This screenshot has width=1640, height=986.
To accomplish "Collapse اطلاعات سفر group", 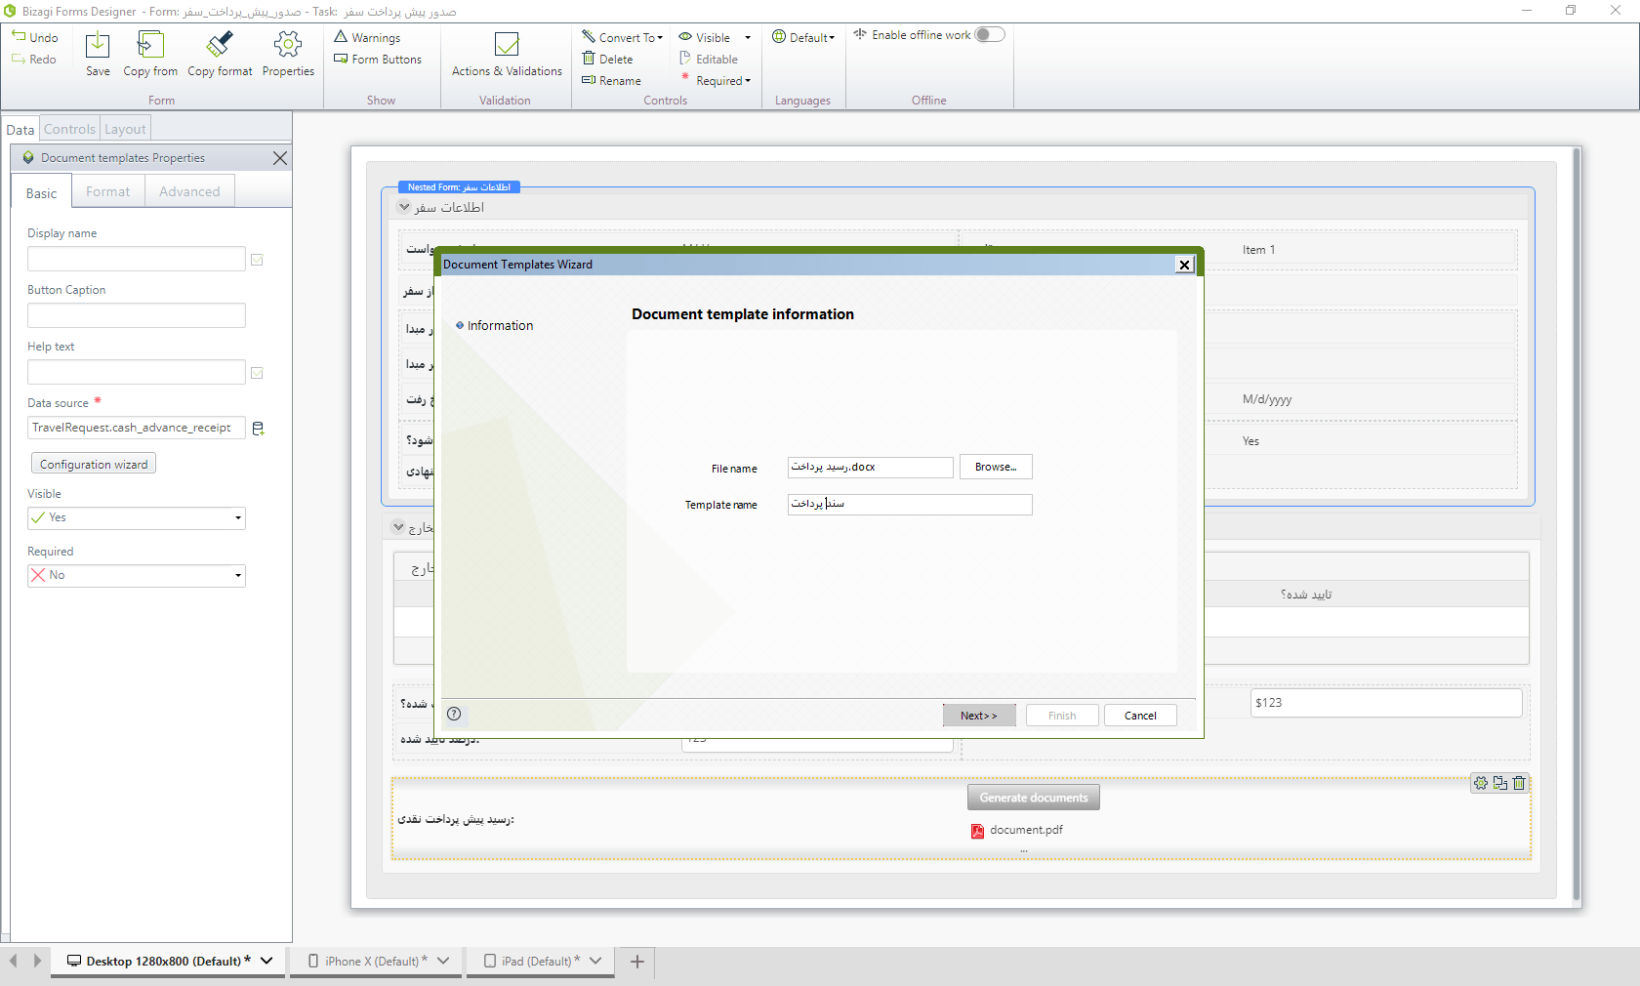I will (404, 207).
